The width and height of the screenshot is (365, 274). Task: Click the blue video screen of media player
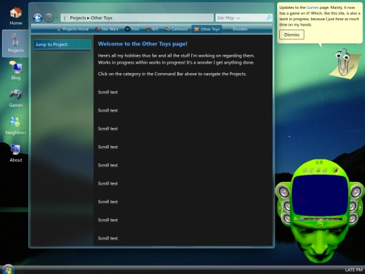320,196
